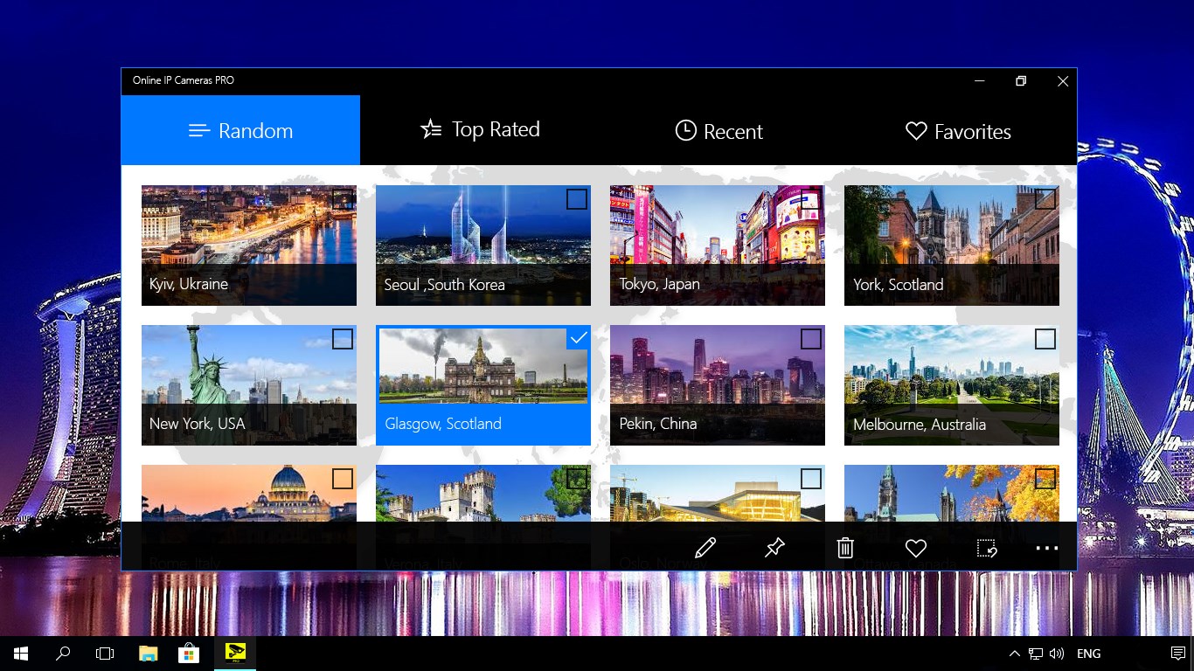The height and width of the screenshot is (671, 1194).
Task: Pin the selected camera with pin icon
Action: (774, 548)
